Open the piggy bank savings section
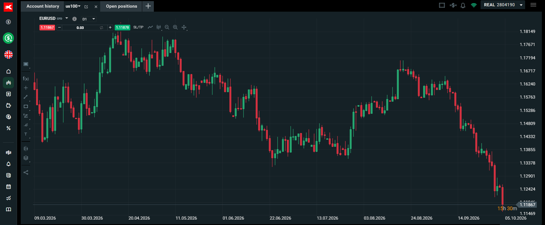 coord(9,105)
